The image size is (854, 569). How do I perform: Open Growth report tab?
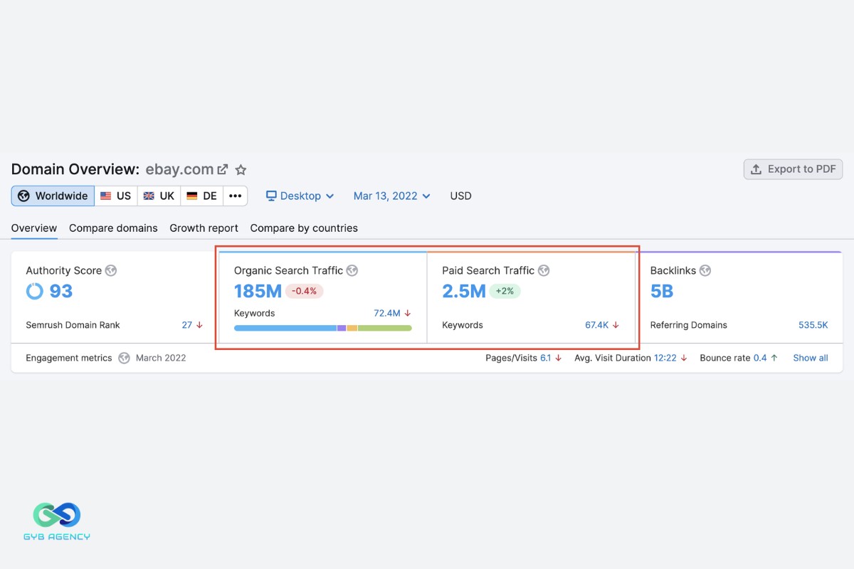click(204, 228)
